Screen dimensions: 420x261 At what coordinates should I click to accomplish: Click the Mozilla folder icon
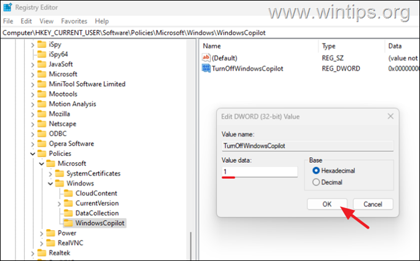[x=41, y=114]
